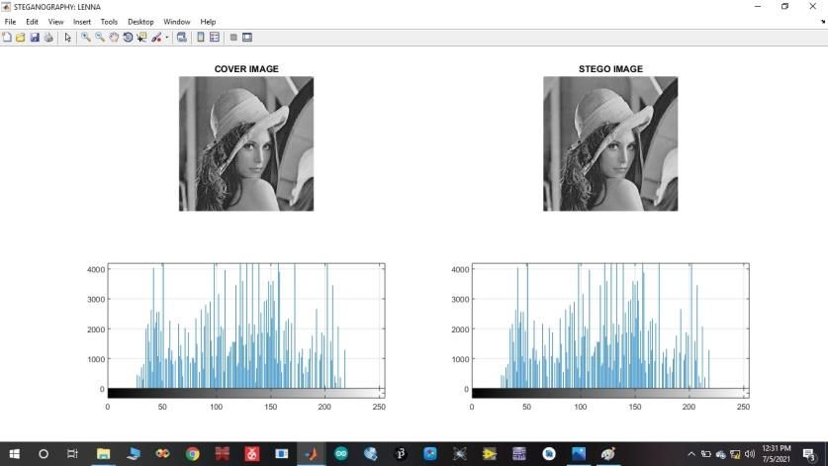Open the Edit menu
This screenshot has height=466, width=828.
pos(33,22)
